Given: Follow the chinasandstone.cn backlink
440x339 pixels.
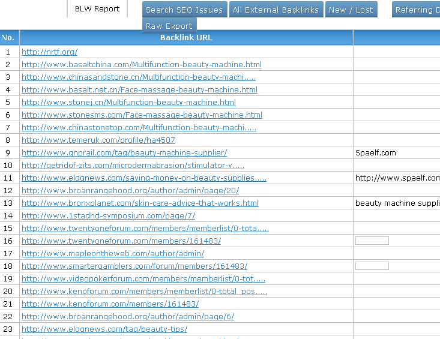Looking at the screenshot, I should click(139, 77).
